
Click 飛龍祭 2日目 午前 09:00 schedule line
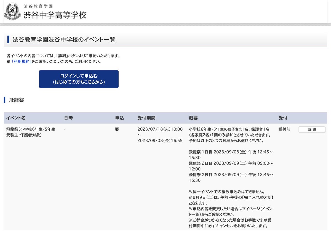231,166
